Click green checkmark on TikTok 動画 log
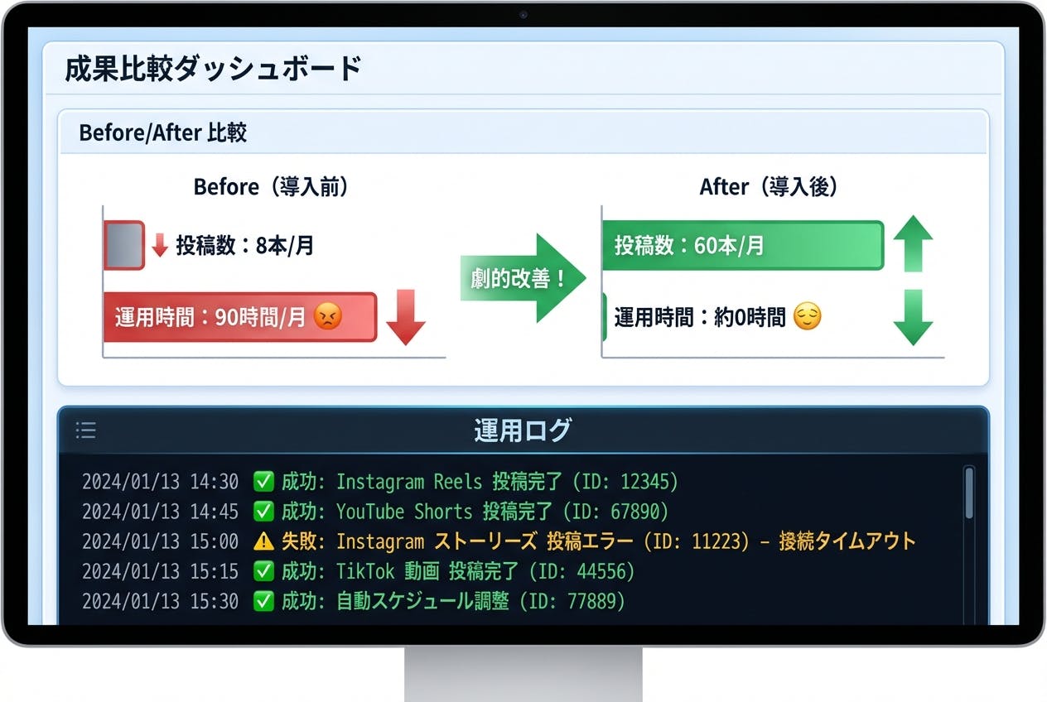 pos(263,571)
